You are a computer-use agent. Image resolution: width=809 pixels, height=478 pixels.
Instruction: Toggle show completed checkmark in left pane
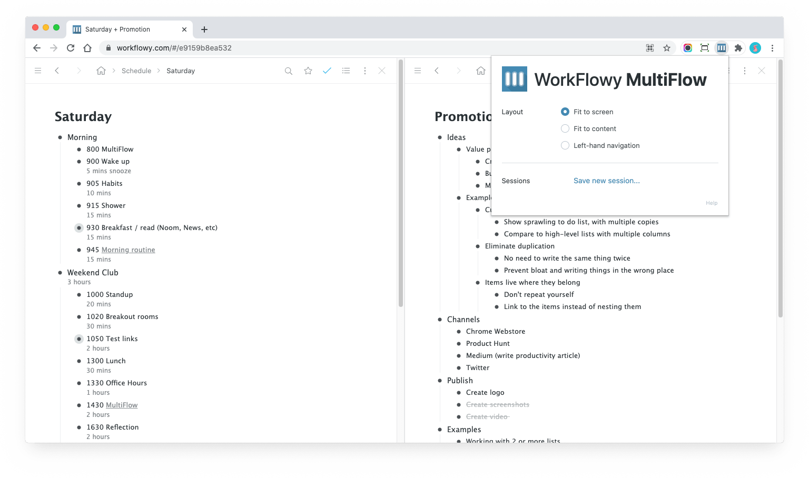327,71
